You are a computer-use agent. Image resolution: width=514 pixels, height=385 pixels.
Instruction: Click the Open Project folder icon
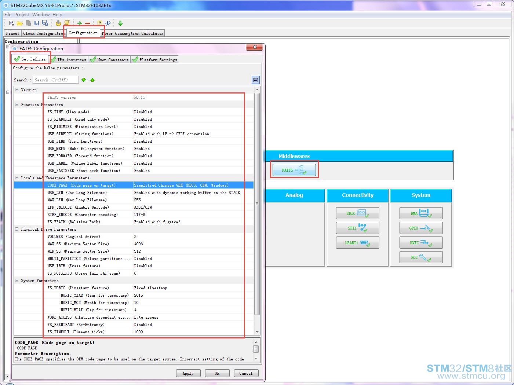pyautogui.click(x=20, y=23)
